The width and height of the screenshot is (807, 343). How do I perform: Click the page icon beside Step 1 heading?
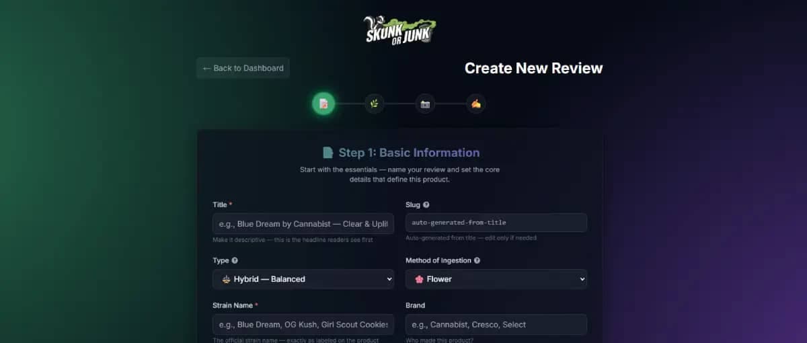coord(328,153)
